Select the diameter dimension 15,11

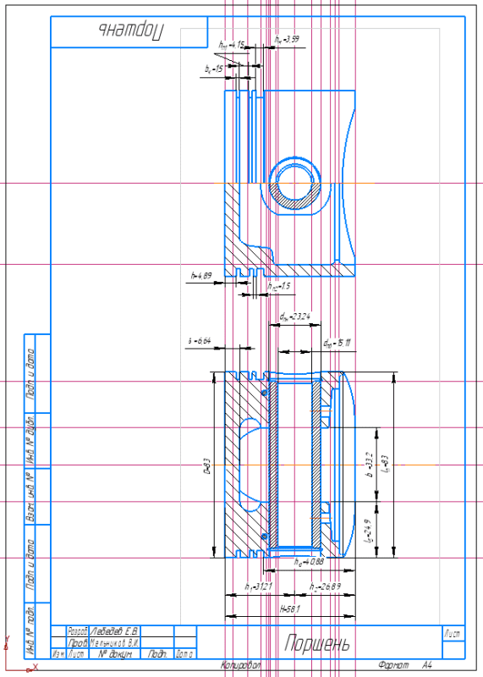pos(338,343)
